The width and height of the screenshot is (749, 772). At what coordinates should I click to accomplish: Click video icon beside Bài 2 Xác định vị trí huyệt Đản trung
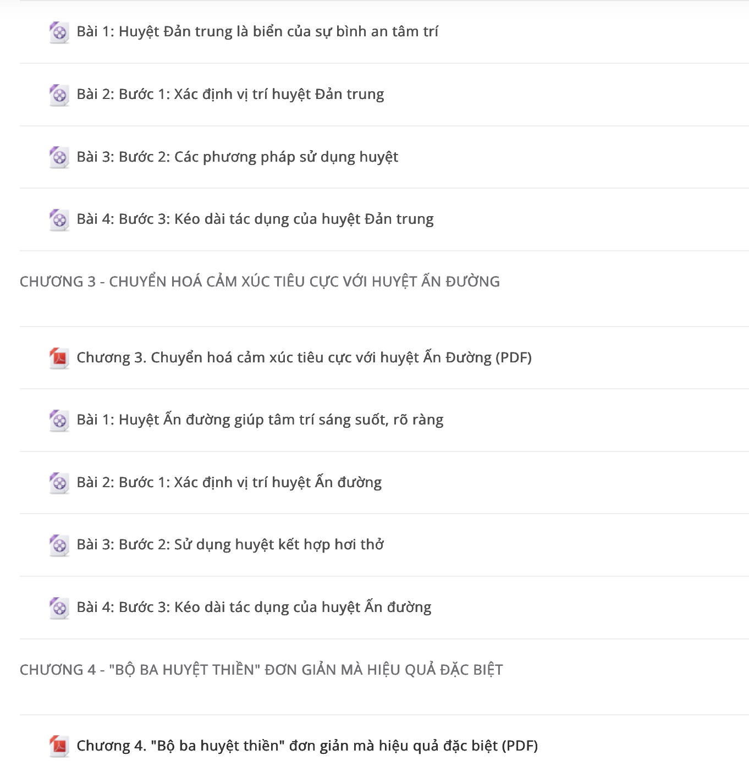(x=59, y=95)
